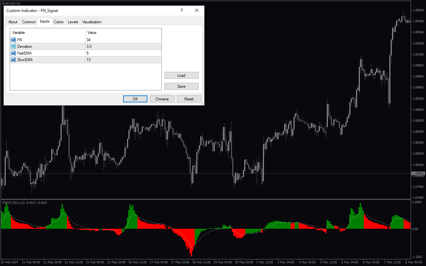Viewport: 426px width, 266px height.
Task: Click the EURUSD,H1 chart label
Action: (x=11, y=3)
